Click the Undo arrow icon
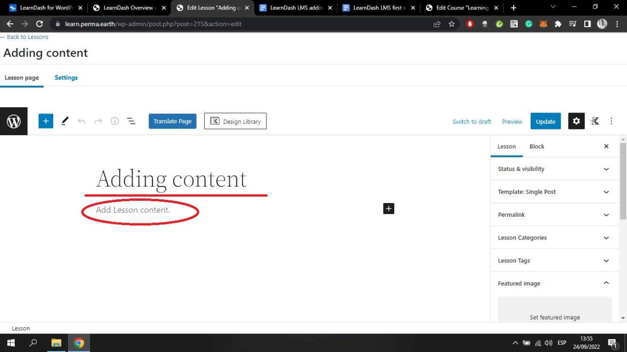The height and width of the screenshot is (352, 627). coord(82,121)
